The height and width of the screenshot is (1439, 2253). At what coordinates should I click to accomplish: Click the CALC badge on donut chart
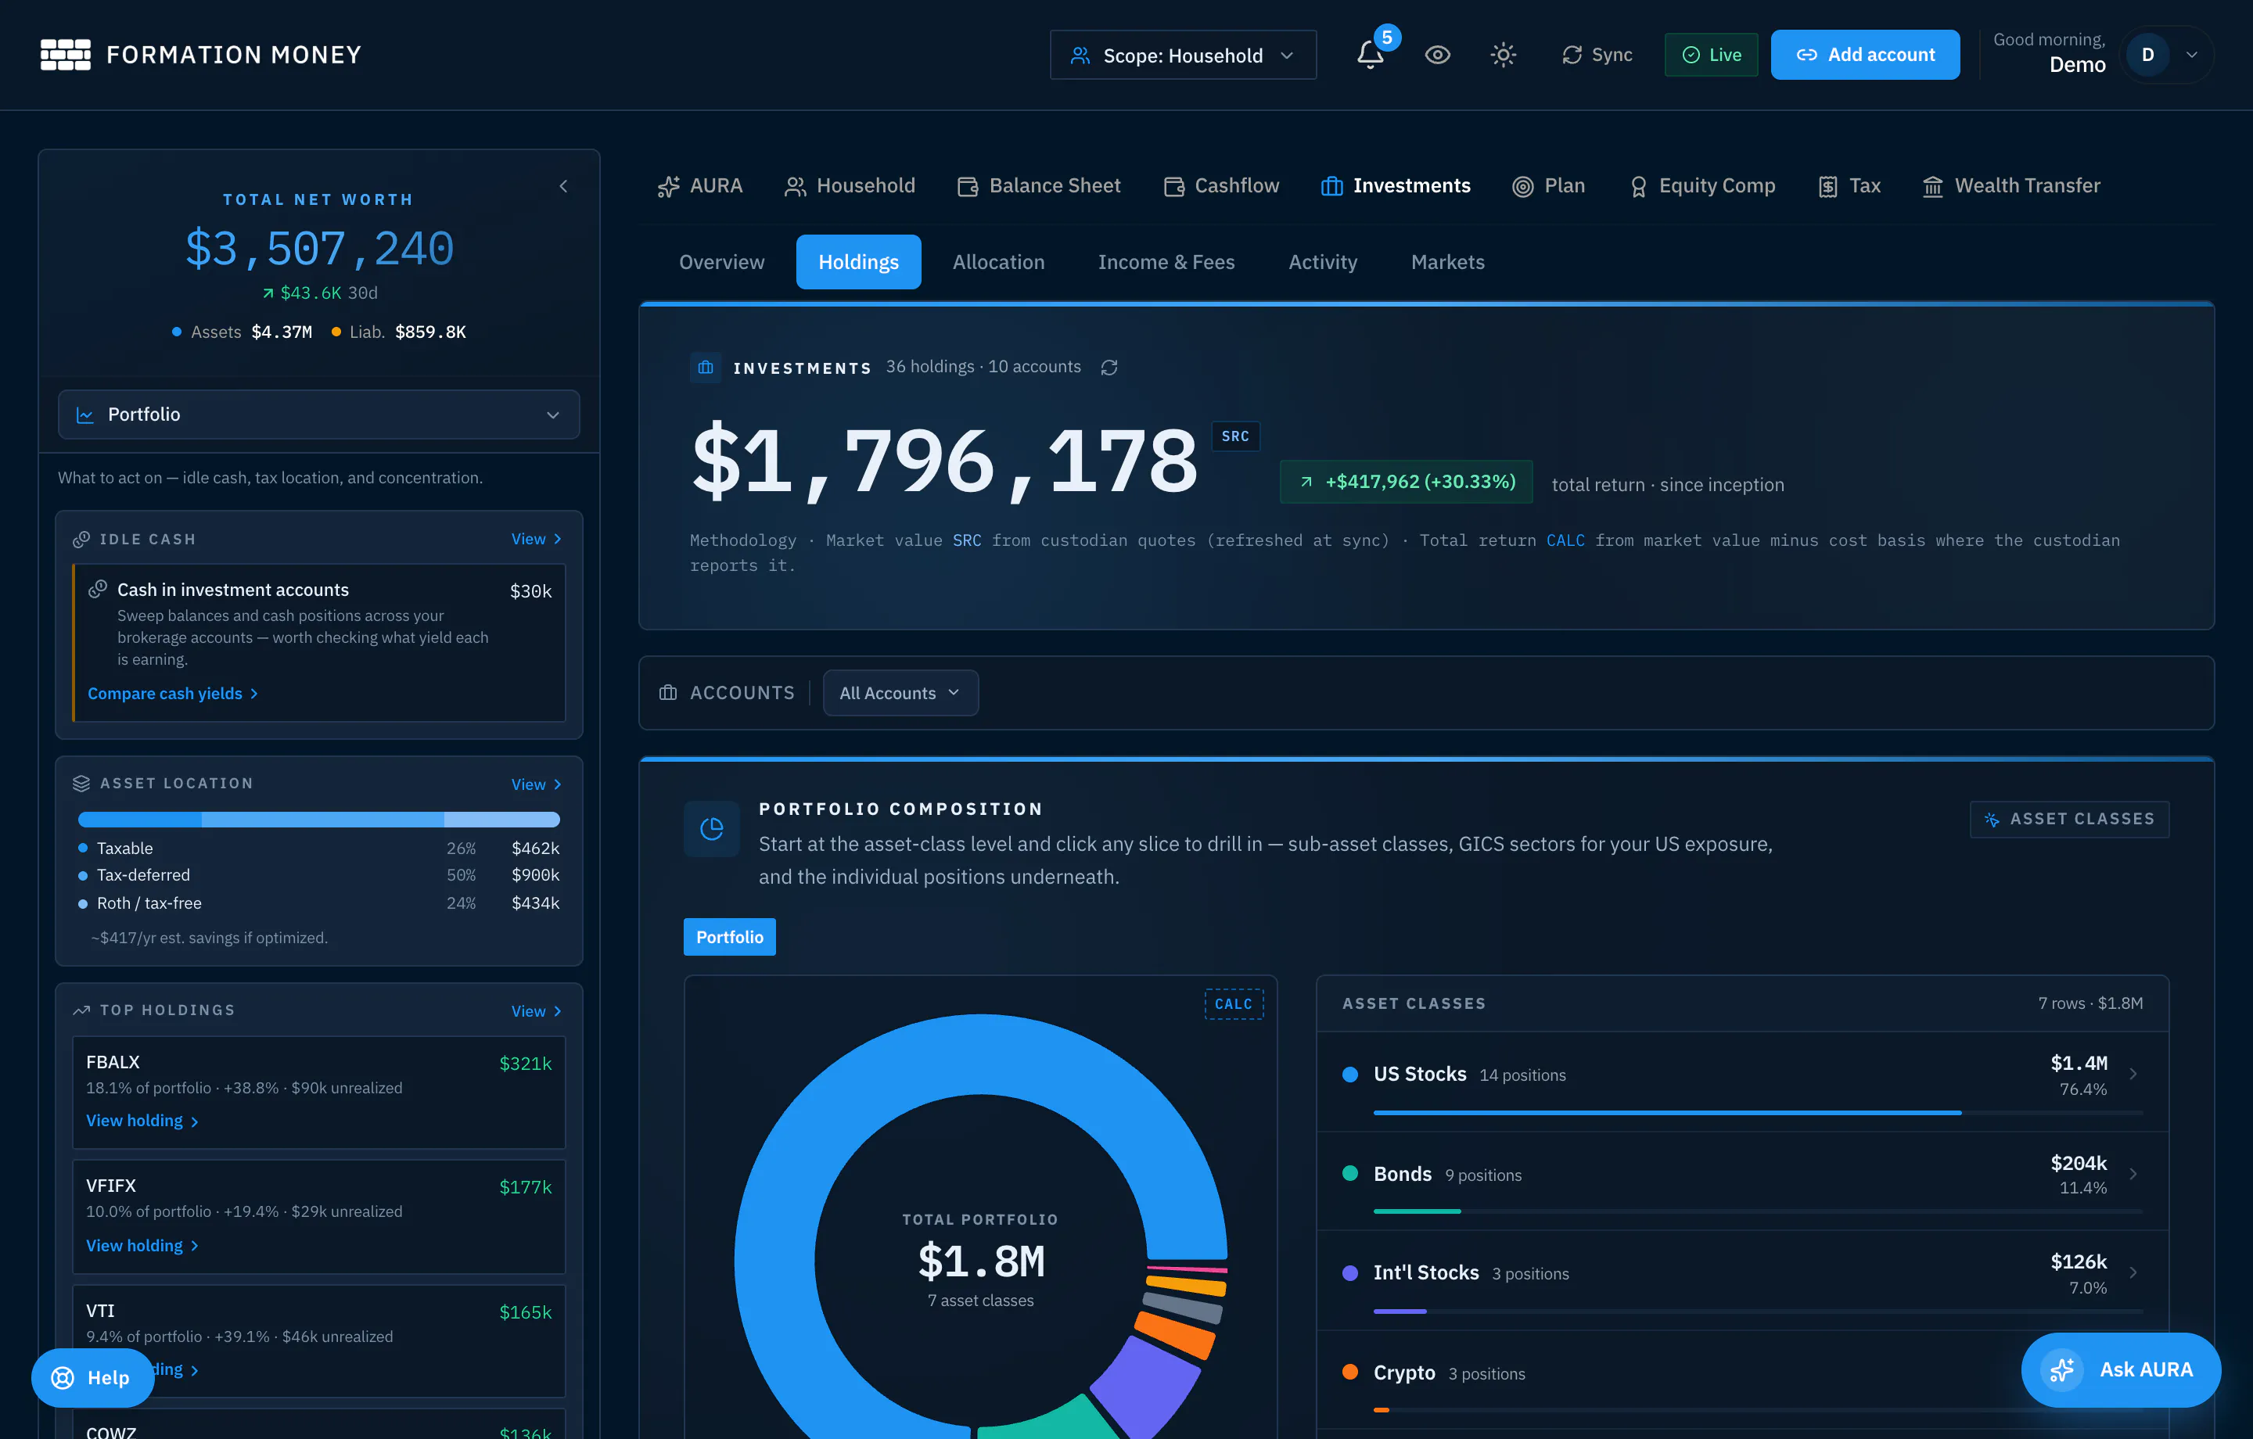point(1233,1004)
